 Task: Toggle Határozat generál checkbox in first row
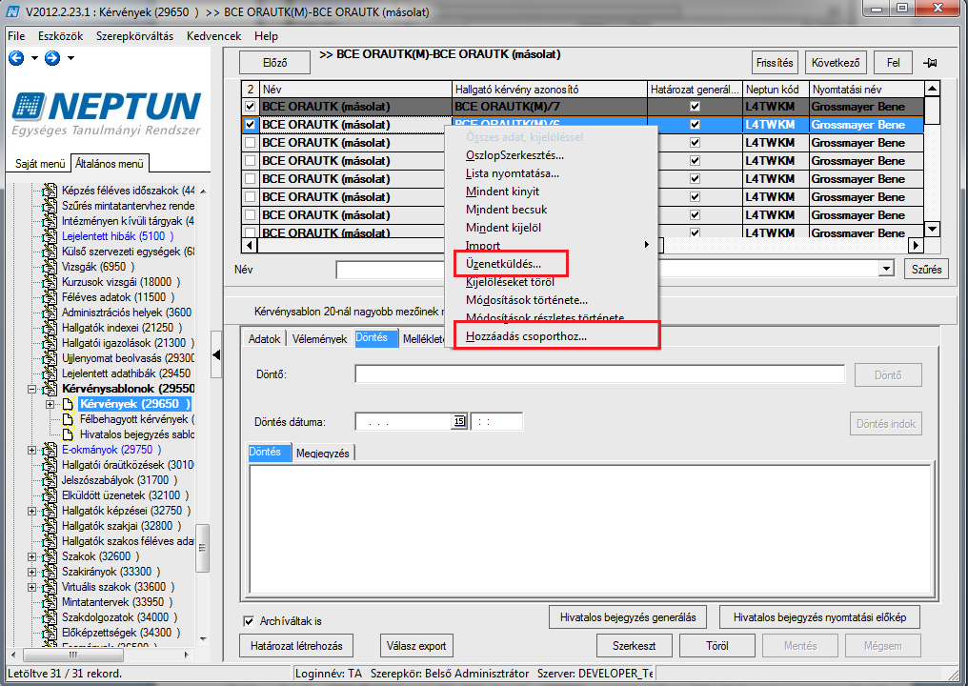click(x=695, y=106)
